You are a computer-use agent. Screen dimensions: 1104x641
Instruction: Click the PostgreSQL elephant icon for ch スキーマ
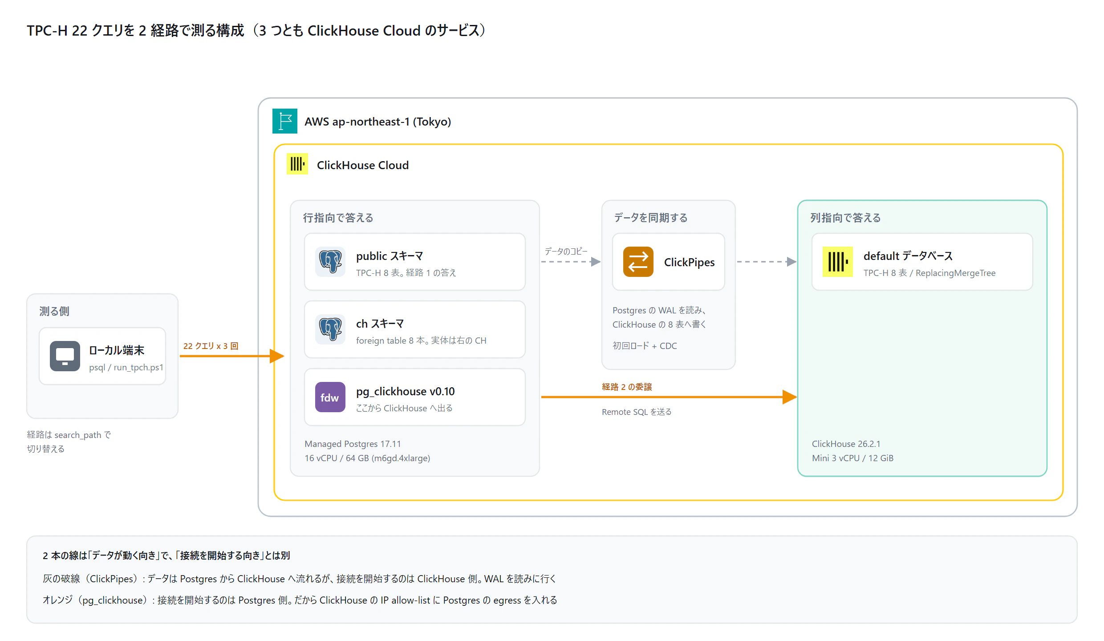(x=330, y=329)
